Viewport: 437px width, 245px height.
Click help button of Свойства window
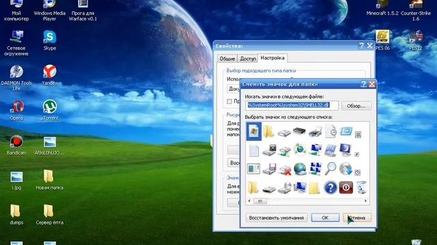(x=361, y=46)
